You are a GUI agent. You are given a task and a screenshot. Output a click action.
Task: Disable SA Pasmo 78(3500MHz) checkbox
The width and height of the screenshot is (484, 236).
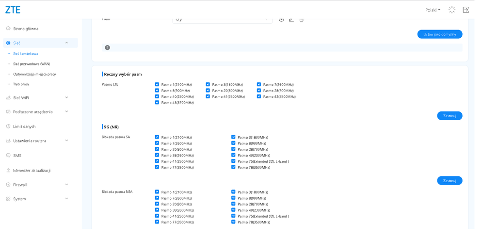click(233, 167)
